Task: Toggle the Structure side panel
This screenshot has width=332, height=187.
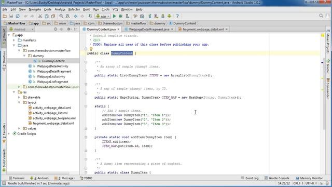Action: pos(4,61)
